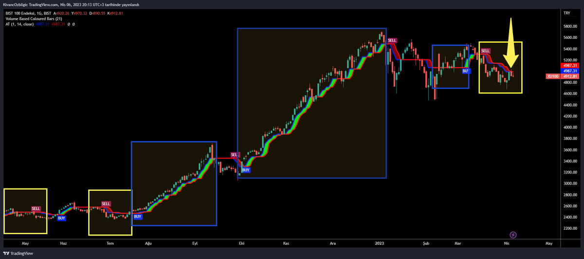Click the BUY marker in March 2023
This screenshot has height=259, width=584.
(x=466, y=71)
